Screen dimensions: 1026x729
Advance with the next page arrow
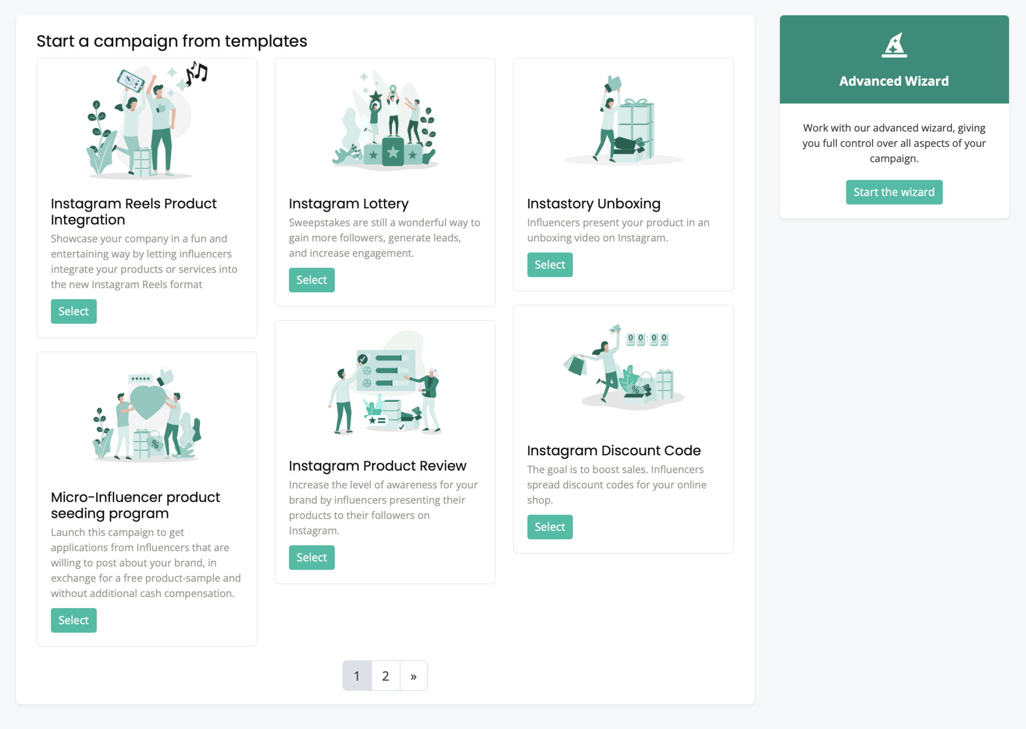point(413,676)
